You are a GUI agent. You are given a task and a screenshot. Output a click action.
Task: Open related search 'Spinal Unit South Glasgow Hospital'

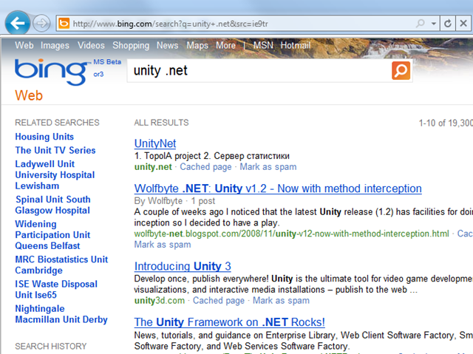(52, 205)
